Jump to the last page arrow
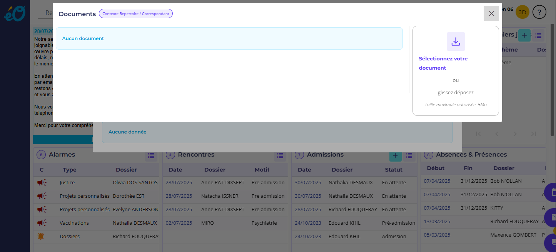The image size is (556, 252). pos(533,134)
